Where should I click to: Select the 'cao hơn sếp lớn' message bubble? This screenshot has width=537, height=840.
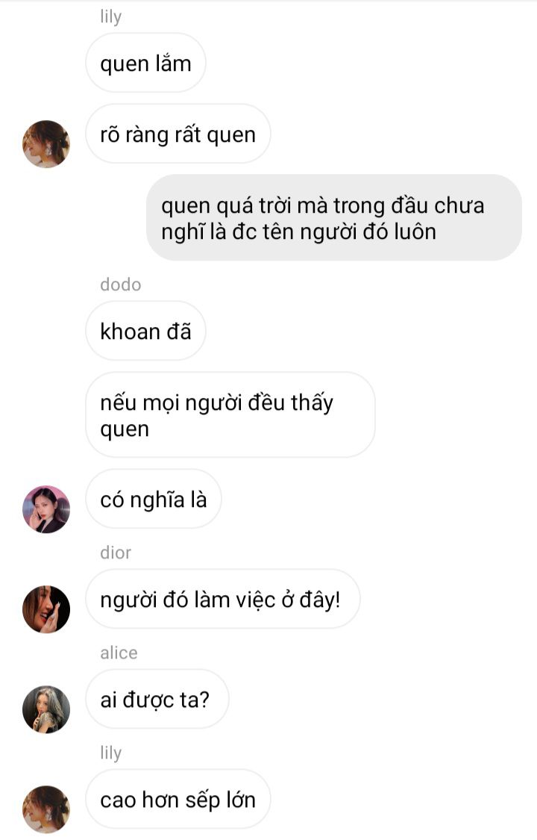click(x=178, y=799)
